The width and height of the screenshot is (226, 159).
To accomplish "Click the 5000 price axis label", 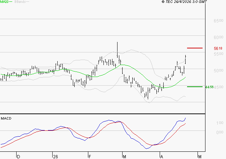I will pyautogui.click(x=218, y=70).
